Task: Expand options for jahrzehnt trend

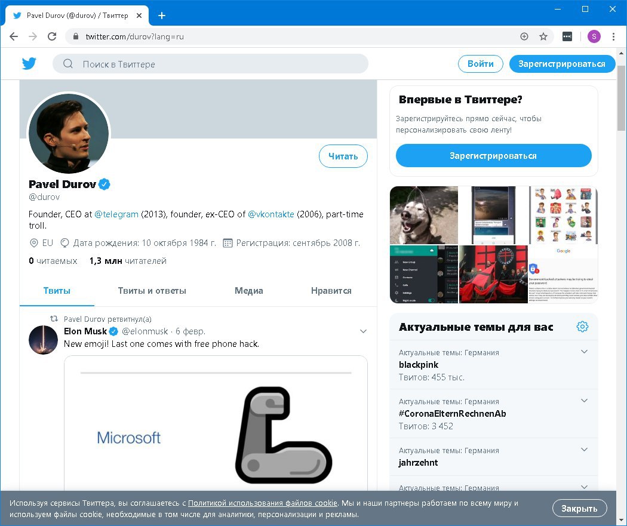Action: click(x=584, y=449)
